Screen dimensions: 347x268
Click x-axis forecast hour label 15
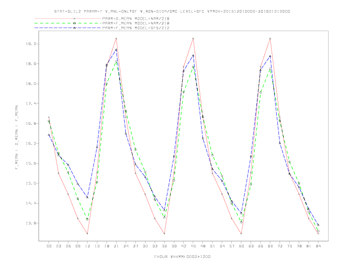(x=97, y=246)
